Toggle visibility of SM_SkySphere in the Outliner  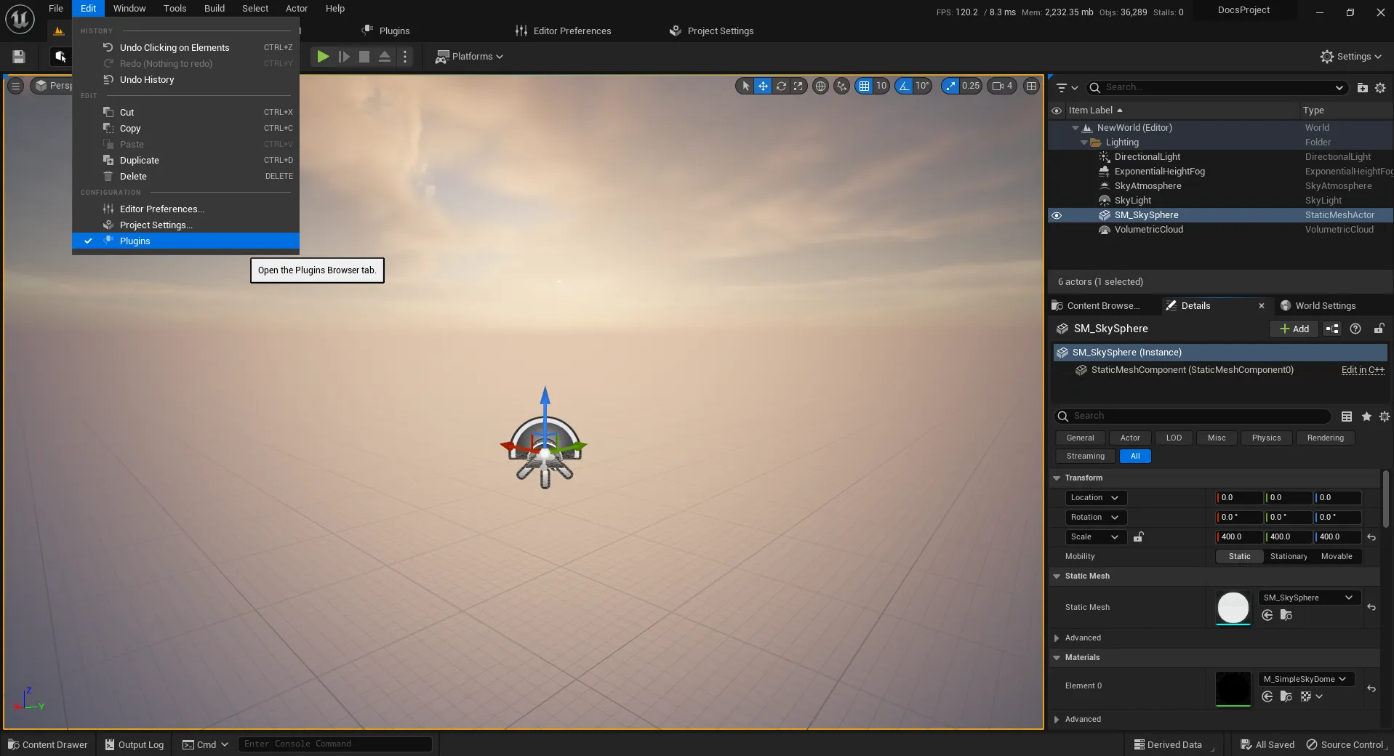coord(1057,215)
